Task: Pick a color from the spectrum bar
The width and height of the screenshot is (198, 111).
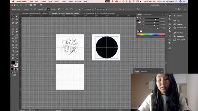Action: pos(151,35)
